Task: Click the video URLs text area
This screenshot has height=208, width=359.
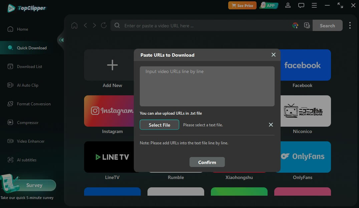Action: (207, 86)
